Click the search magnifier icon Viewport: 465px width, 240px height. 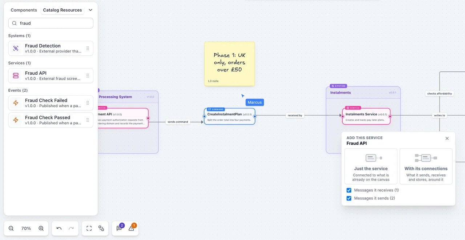tap(15, 23)
